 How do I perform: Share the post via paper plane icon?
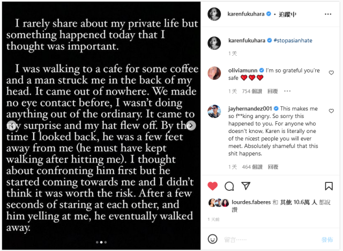tap(246, 186)
